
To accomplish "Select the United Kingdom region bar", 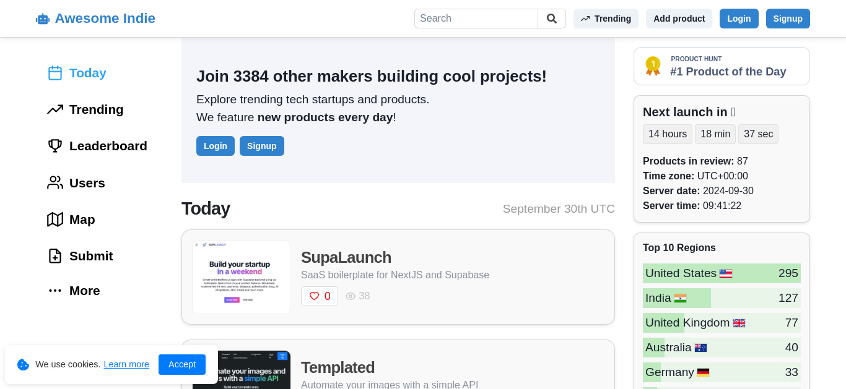I will point(722,323).
